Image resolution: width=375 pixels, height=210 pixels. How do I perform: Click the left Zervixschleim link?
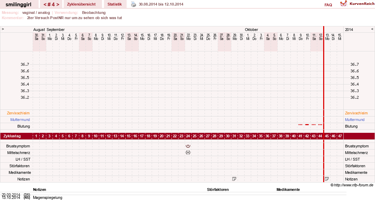18,113
